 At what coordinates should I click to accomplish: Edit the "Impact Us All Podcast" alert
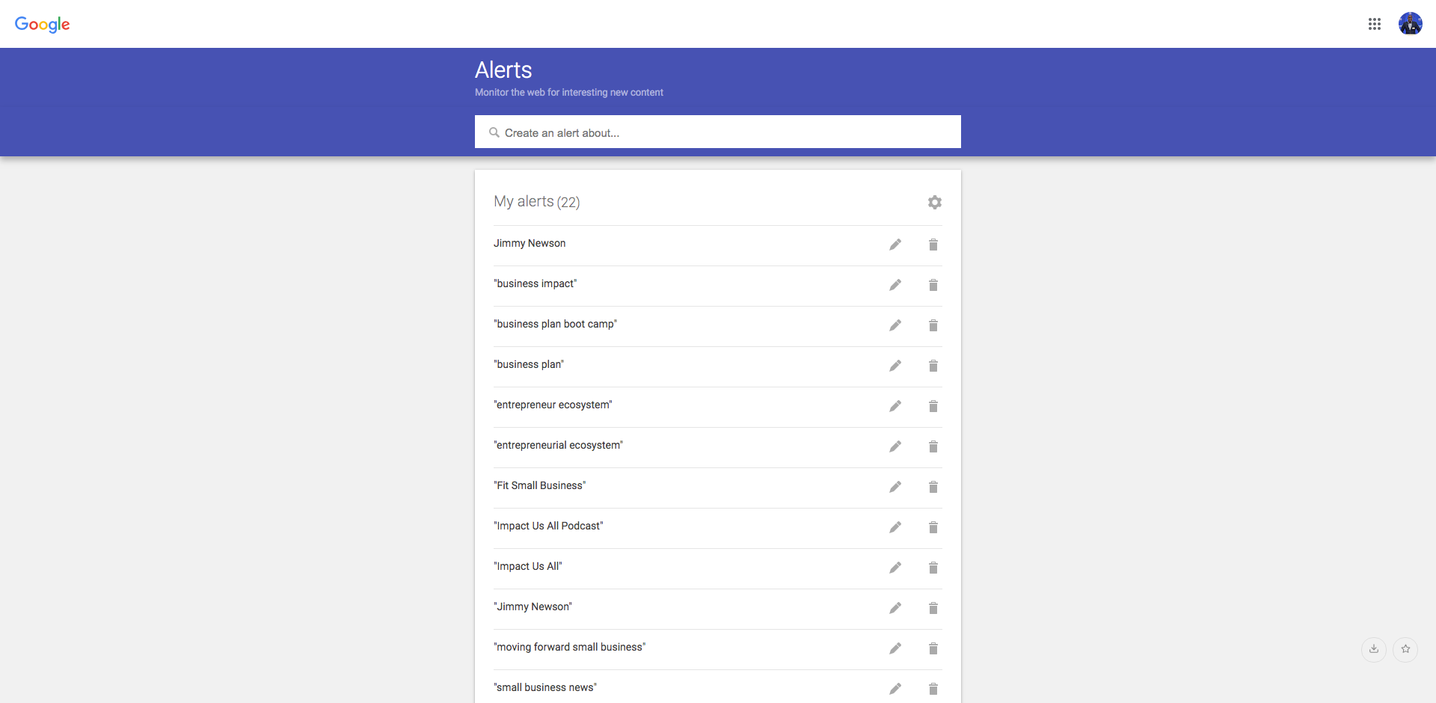895,527
